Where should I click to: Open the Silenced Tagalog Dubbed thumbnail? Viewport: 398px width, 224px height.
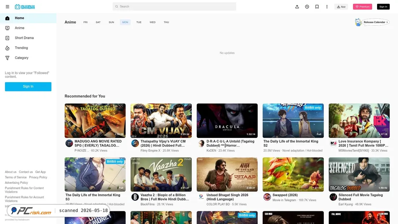[359, 174]
